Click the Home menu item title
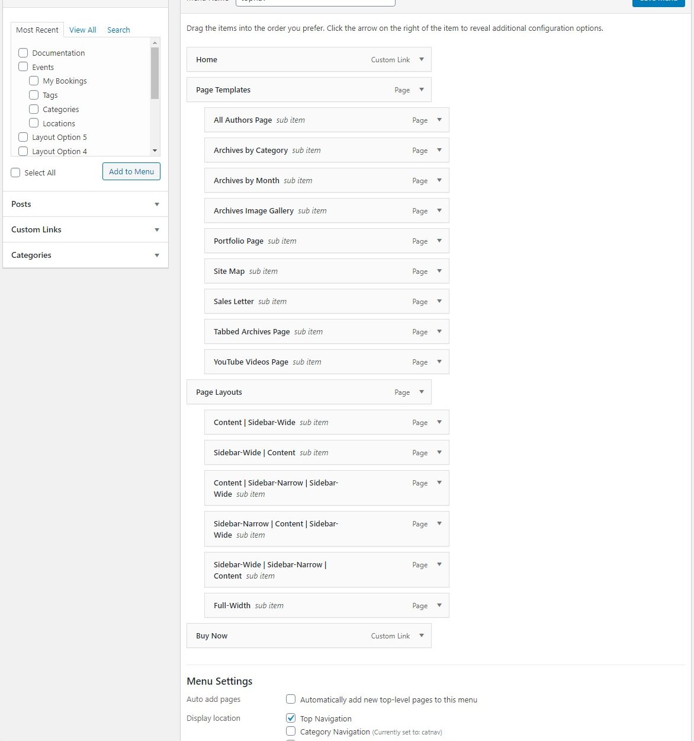This screenshot has height=741, width=694. point(207,59)
